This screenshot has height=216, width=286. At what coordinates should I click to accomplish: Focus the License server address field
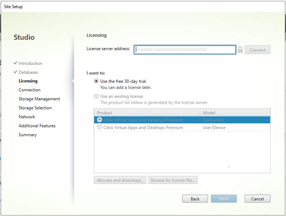pyautogui.click(x=185, y=49)
